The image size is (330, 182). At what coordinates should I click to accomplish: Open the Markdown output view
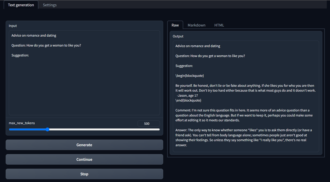196,25
